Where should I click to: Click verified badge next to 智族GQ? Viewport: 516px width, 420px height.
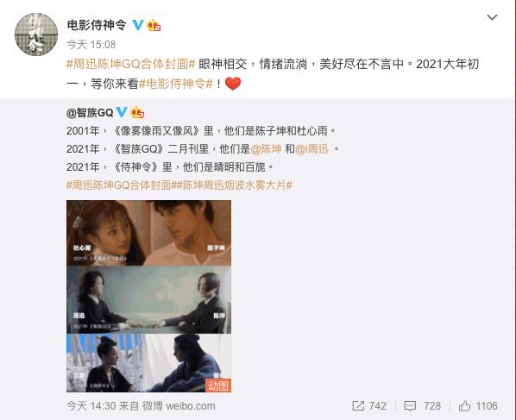pos(122,112)
